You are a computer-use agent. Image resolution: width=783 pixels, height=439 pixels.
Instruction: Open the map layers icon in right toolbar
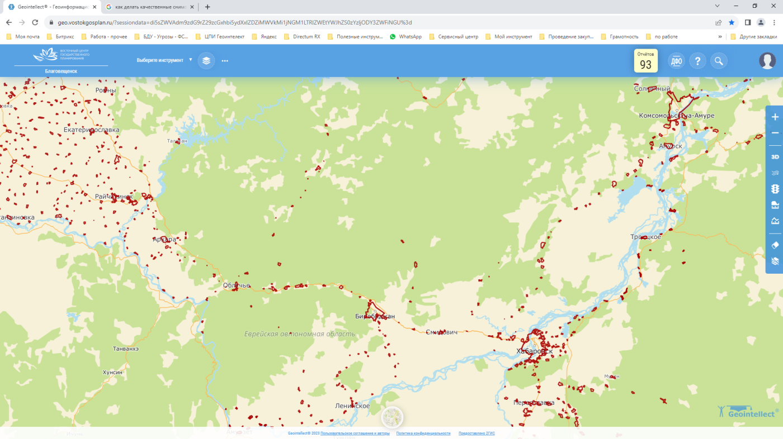775,261
